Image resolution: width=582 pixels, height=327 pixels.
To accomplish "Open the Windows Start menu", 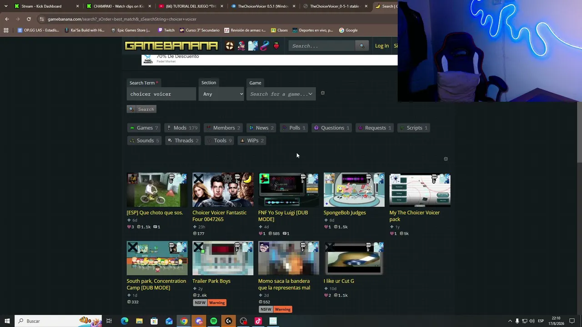I will 7,321.
